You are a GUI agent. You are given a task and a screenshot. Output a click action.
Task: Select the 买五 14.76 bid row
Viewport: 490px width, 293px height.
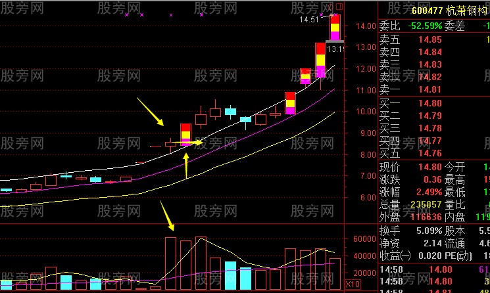click(x=434, y=153)
